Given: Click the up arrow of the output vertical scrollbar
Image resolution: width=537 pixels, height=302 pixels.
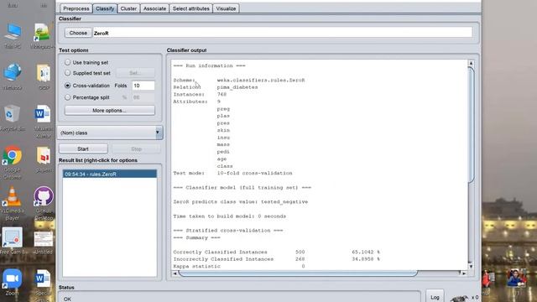Looking at the screenshot, I should pos(471,64).
